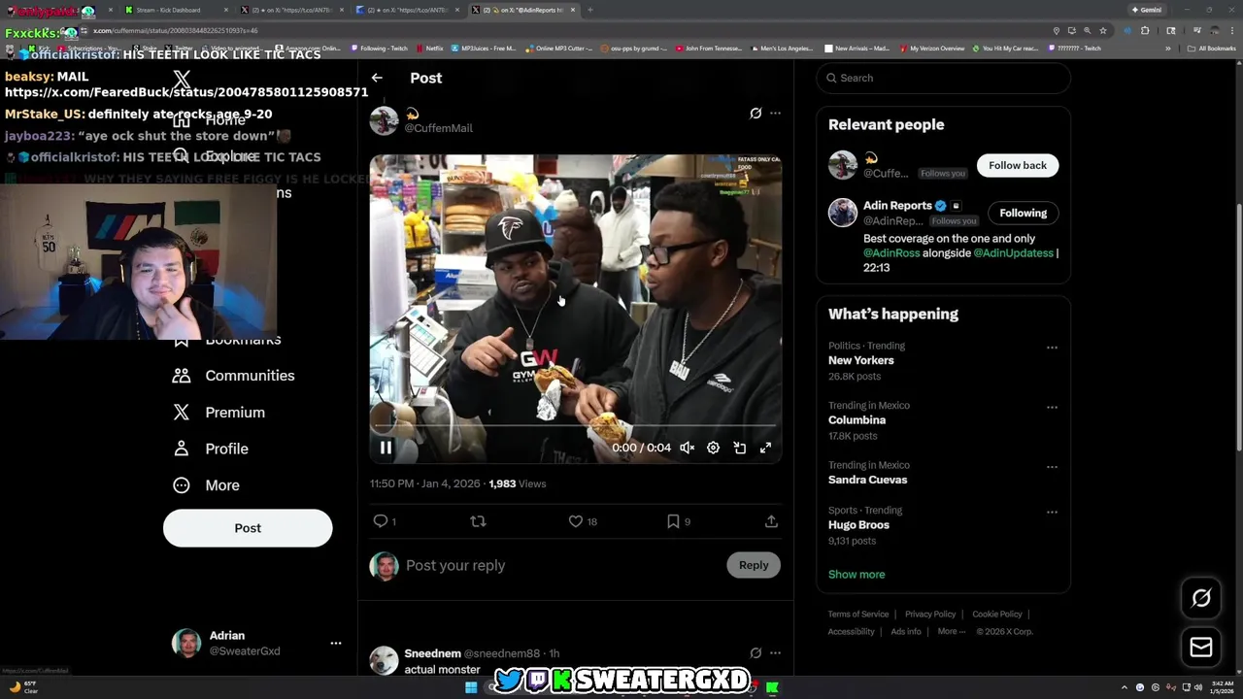Click the verified badge next to Adin Reports
This screenshot has width=1243, height=699.
click(x=940, y=206)
